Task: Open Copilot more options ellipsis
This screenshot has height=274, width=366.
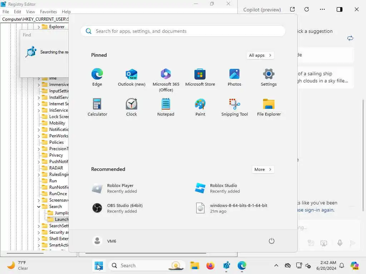Action: [322, 9]
